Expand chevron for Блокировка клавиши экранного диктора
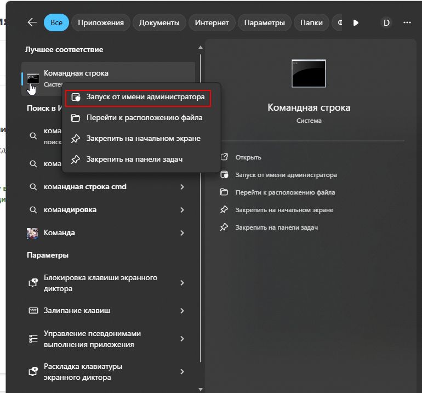 182,283
